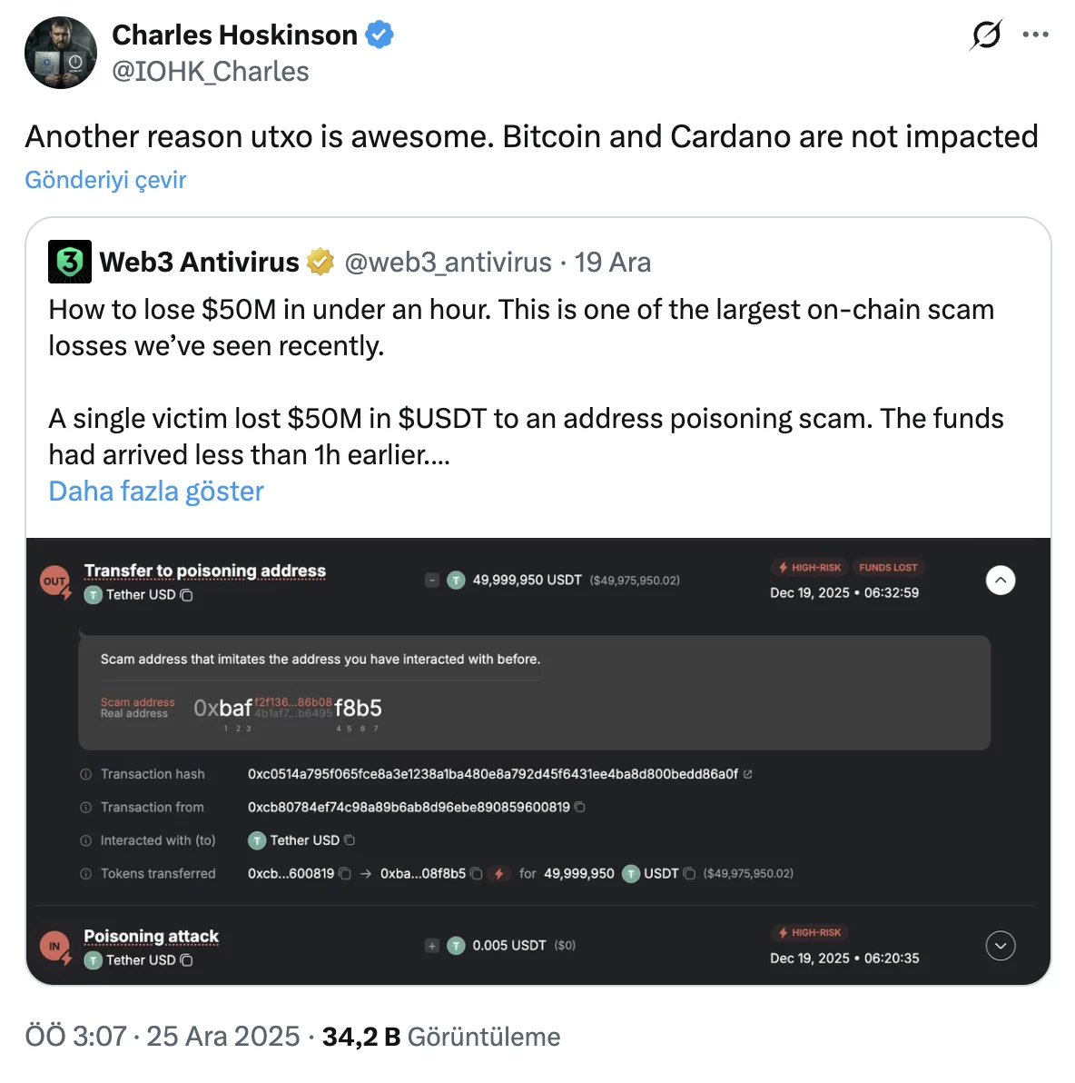Click the IN icon beside Poisoning attack

tap(54, 947)
